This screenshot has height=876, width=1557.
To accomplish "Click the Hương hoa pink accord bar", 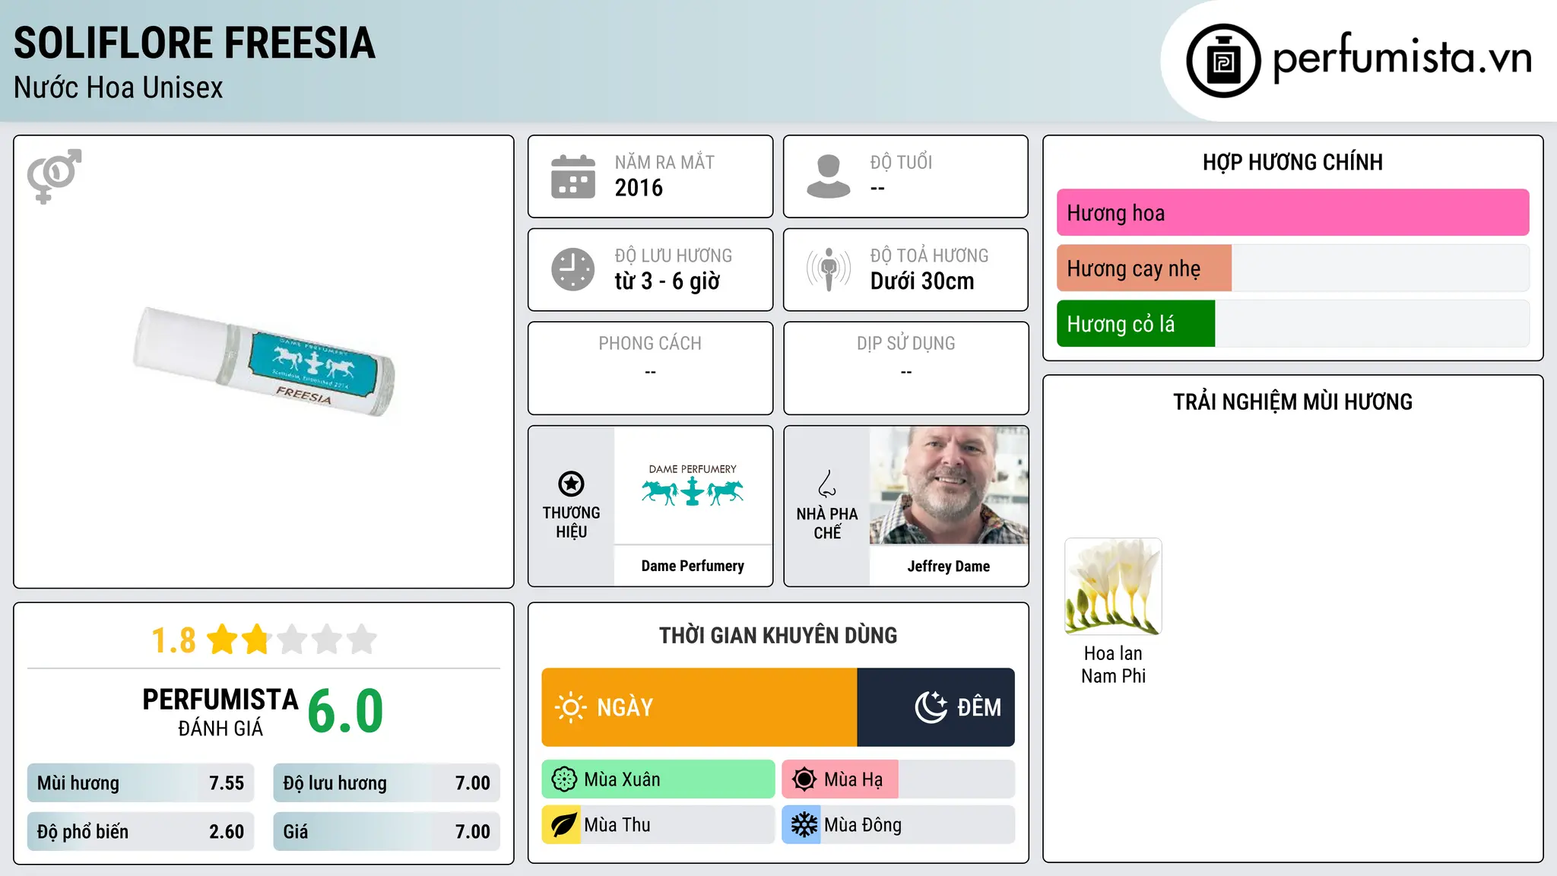I will point(1292,213).
